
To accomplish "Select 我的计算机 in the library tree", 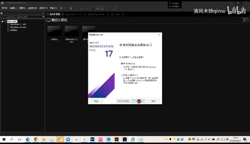I will (x=12, y=21).
